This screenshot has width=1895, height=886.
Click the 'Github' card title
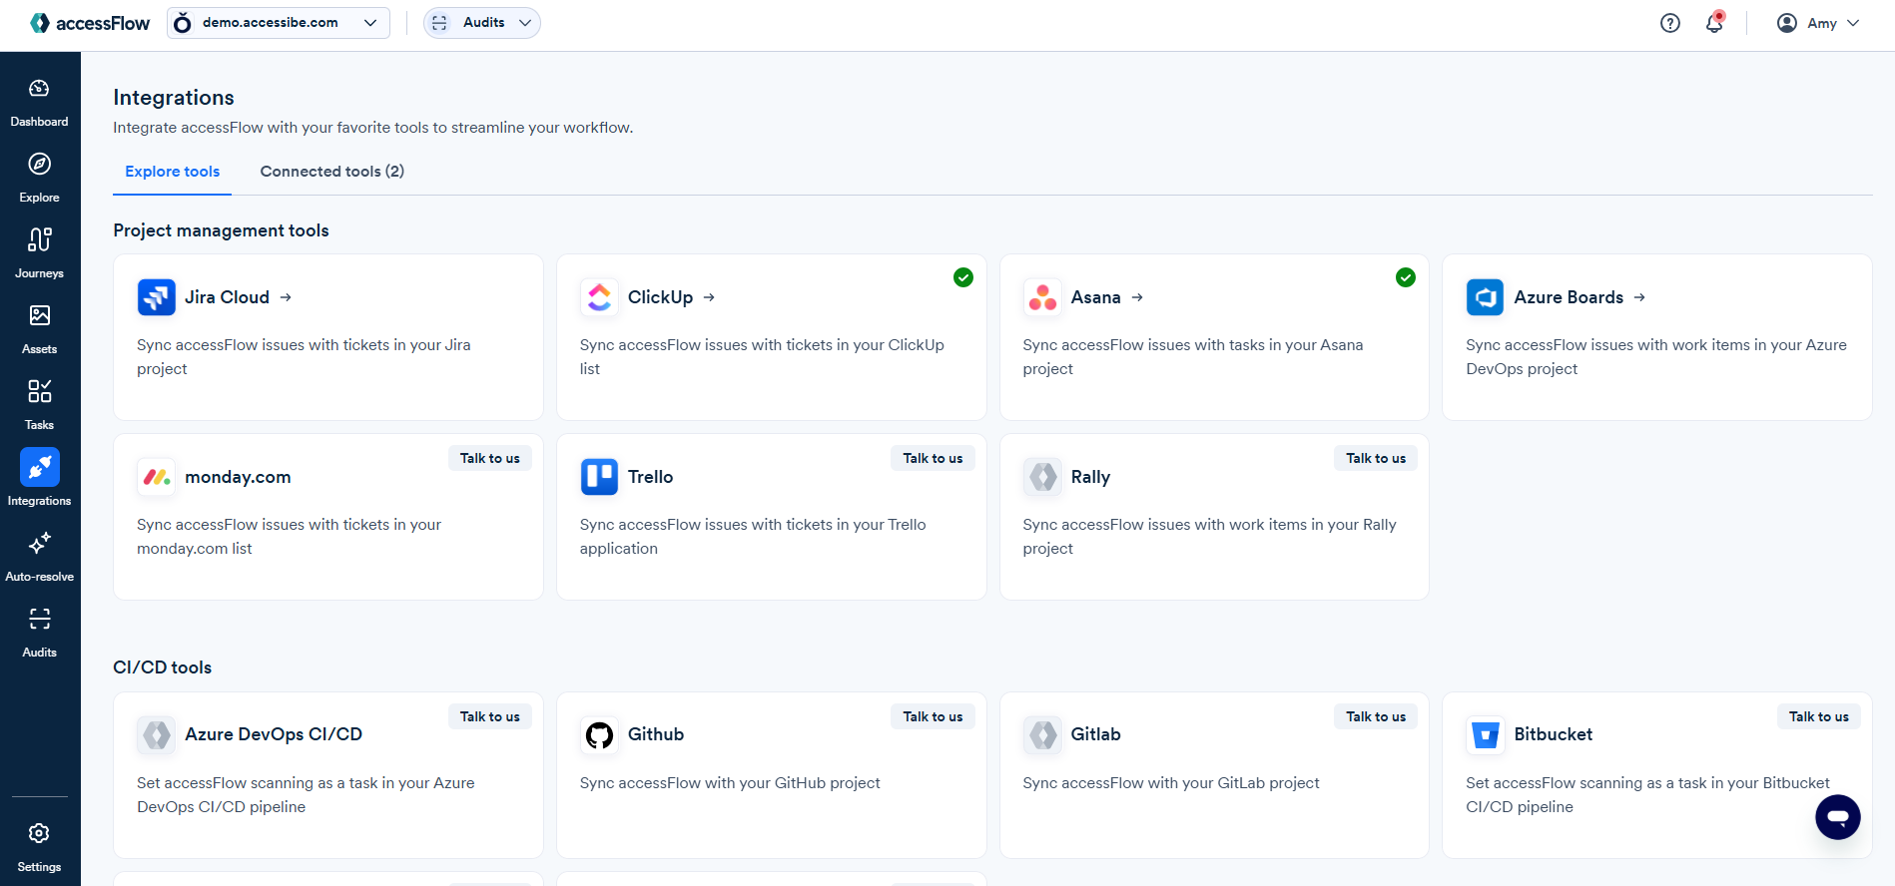(x=656, y=734)
